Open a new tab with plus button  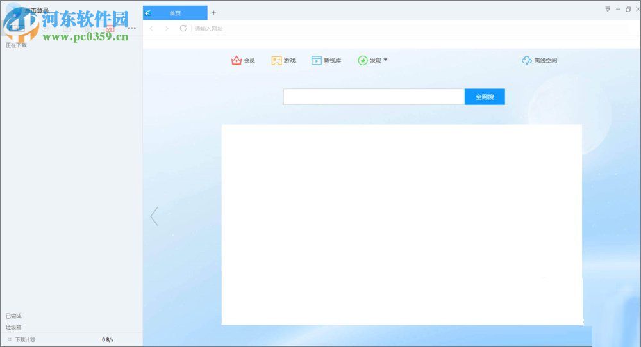pos(213,13)
